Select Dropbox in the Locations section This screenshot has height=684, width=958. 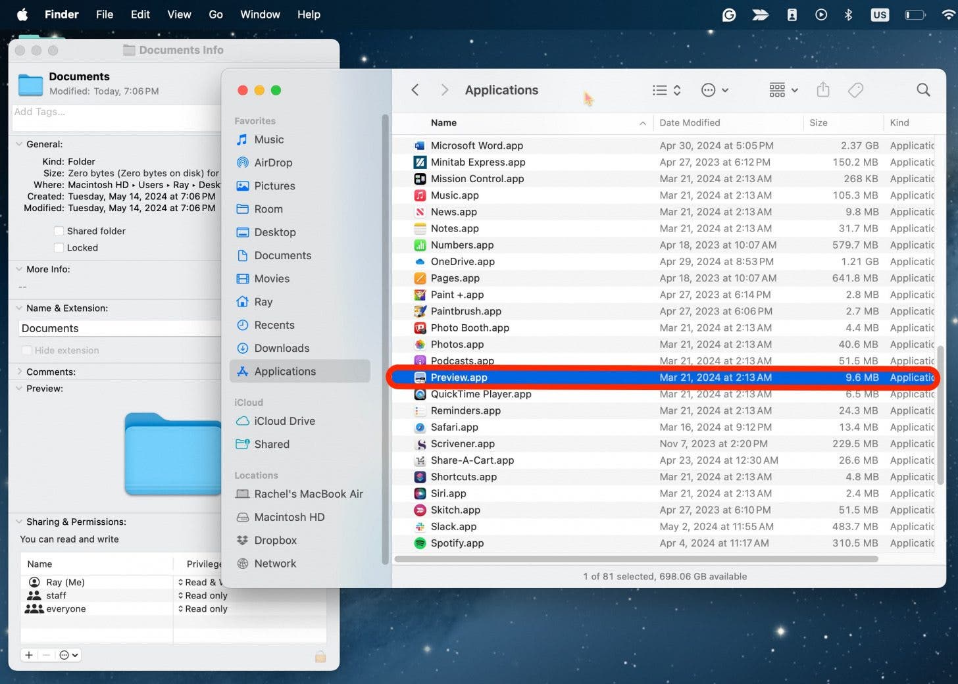pos(276,540)
